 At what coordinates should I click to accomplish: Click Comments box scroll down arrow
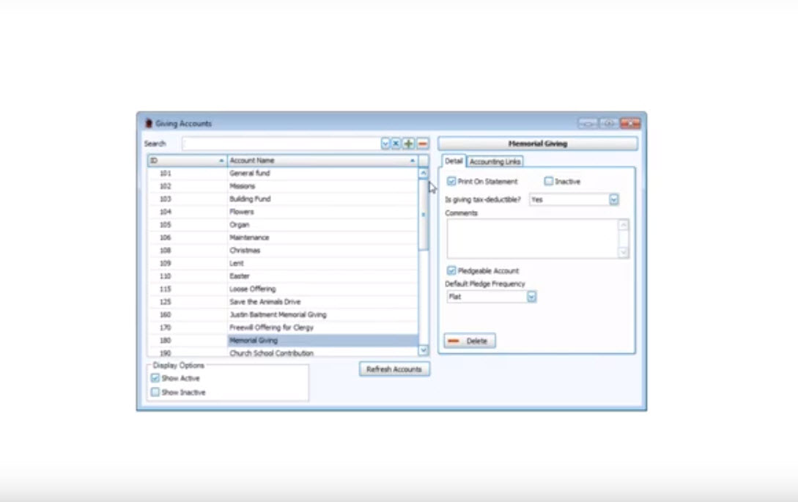pos(623,252)
